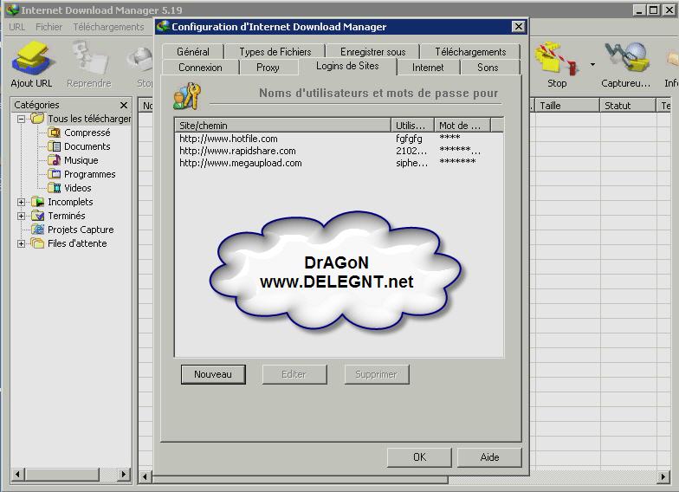Viewport: 679px width, 492px height.
Task: Confirm the dialog with OK
Action: pos(419,457)
